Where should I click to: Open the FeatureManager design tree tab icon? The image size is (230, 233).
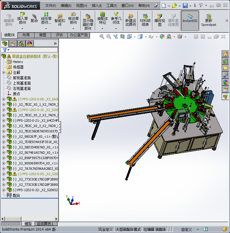(5, 44)
